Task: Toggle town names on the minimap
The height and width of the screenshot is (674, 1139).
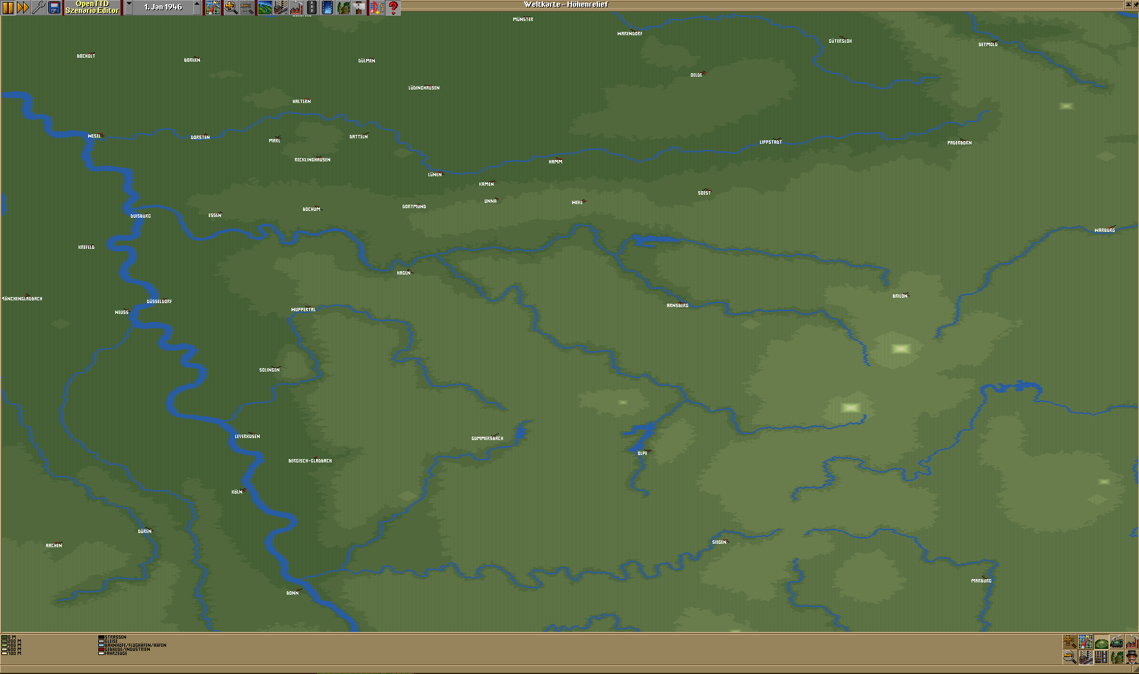Action: 1085,657
